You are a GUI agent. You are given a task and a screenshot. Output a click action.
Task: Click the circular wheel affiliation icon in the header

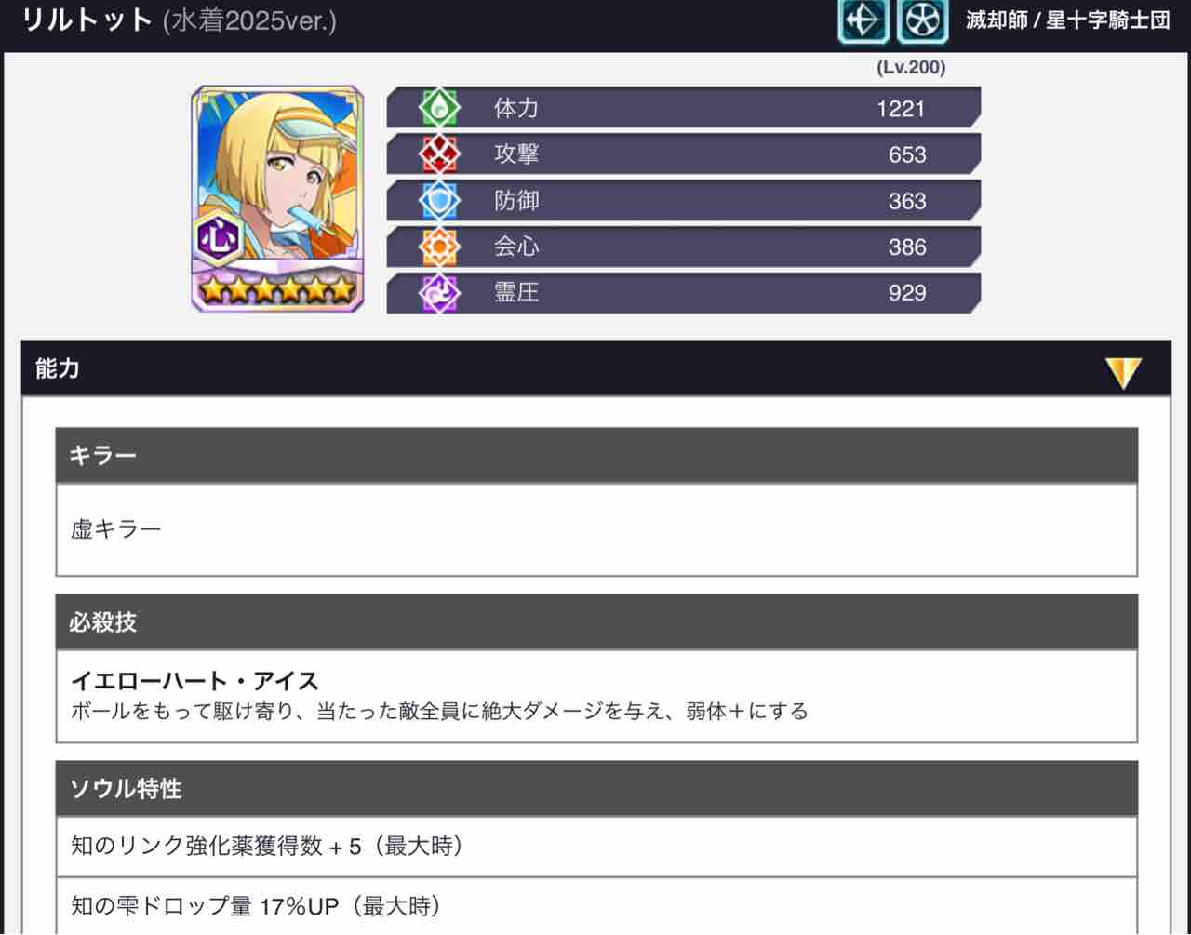tap(922, 20)
